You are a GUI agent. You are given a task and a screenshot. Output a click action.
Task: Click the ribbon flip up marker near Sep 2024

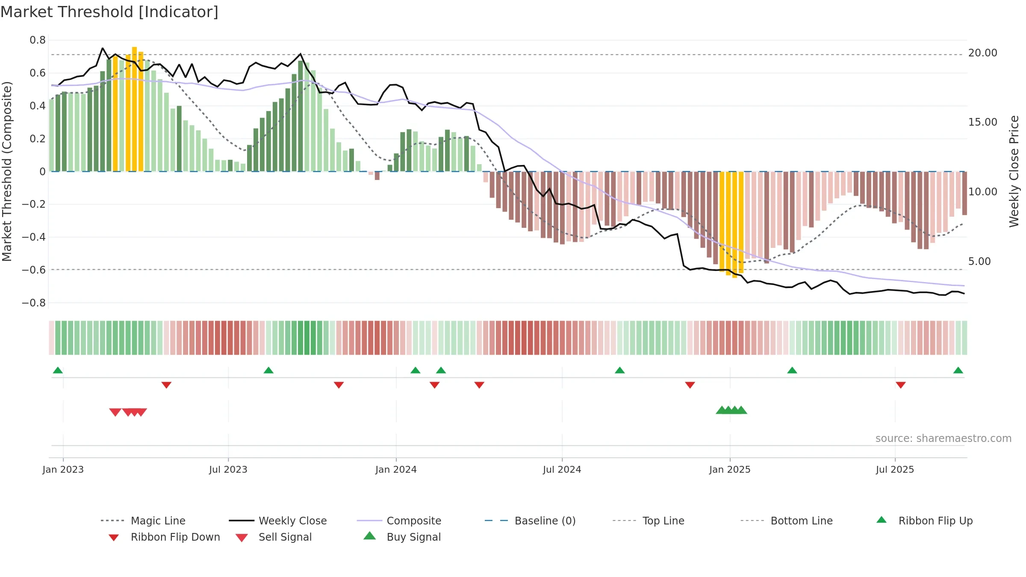pyautogui.click(x=620, y=370)
